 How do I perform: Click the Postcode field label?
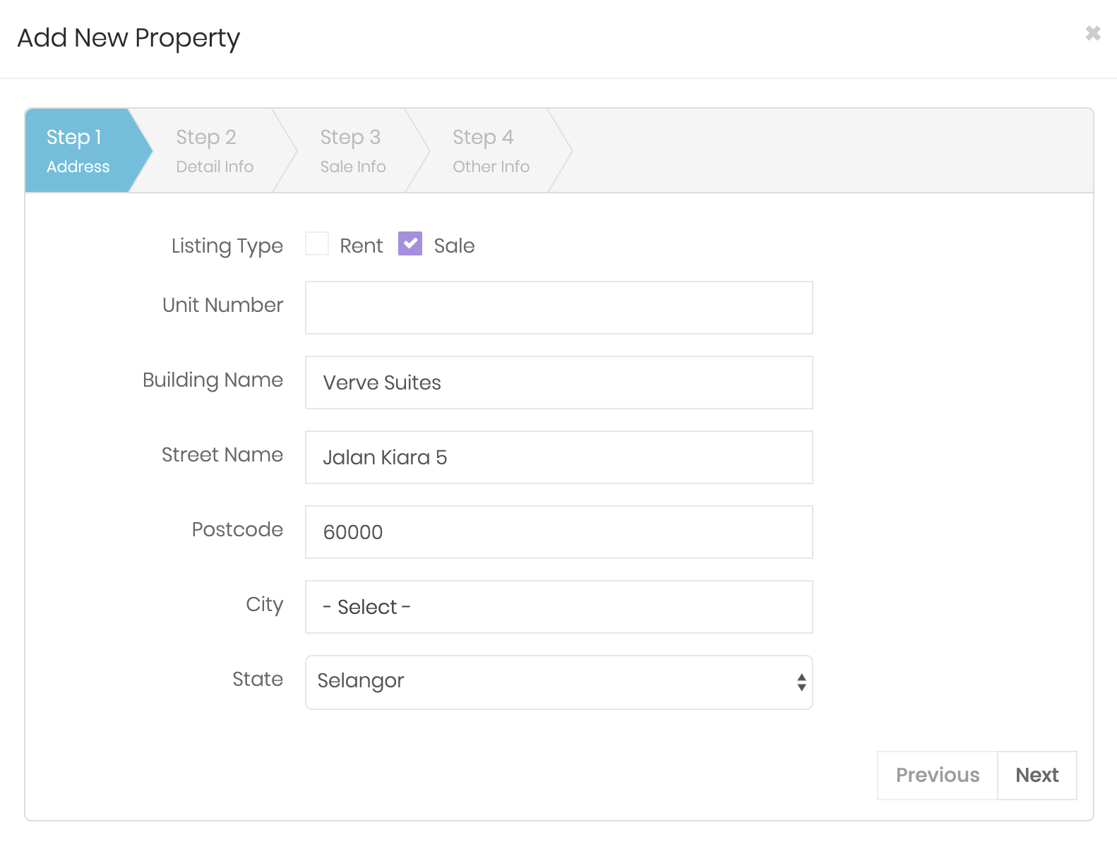237,529
